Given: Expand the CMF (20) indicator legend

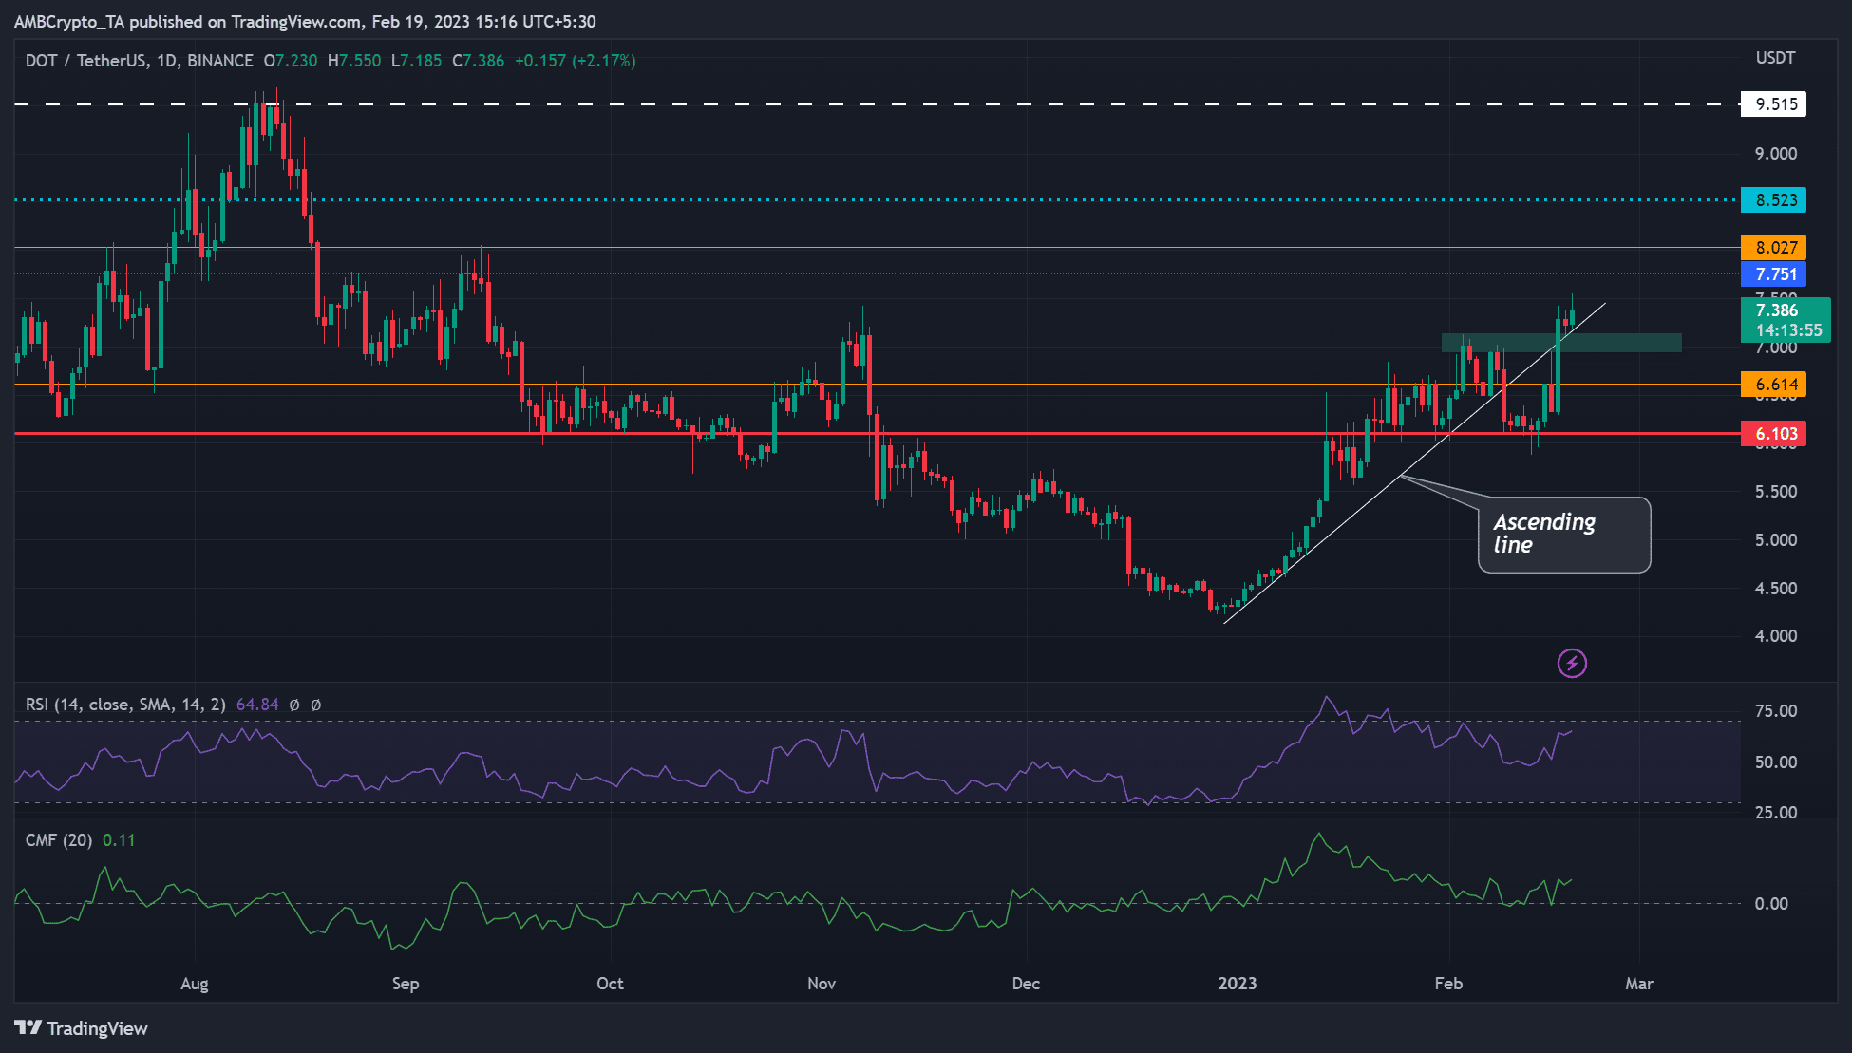Looking at the screenshot, I should (57, 839).
